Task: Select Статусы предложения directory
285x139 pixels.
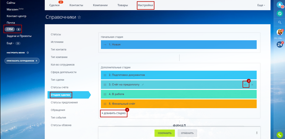Action: click(x=64, y=102)
